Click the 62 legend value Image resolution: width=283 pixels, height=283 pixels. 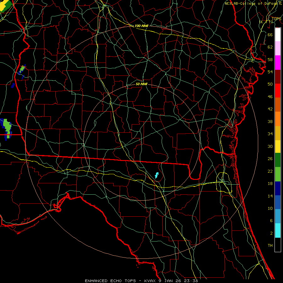point(270,47)
